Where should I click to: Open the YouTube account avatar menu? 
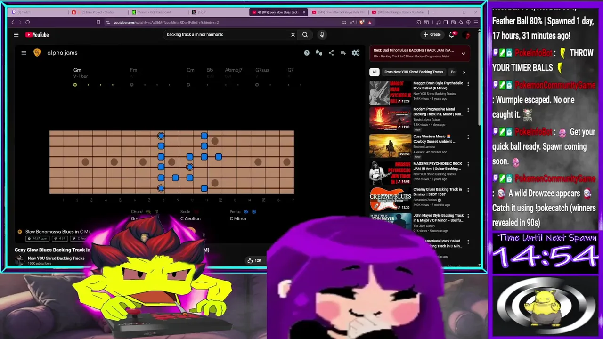click(x=467, y=35)
